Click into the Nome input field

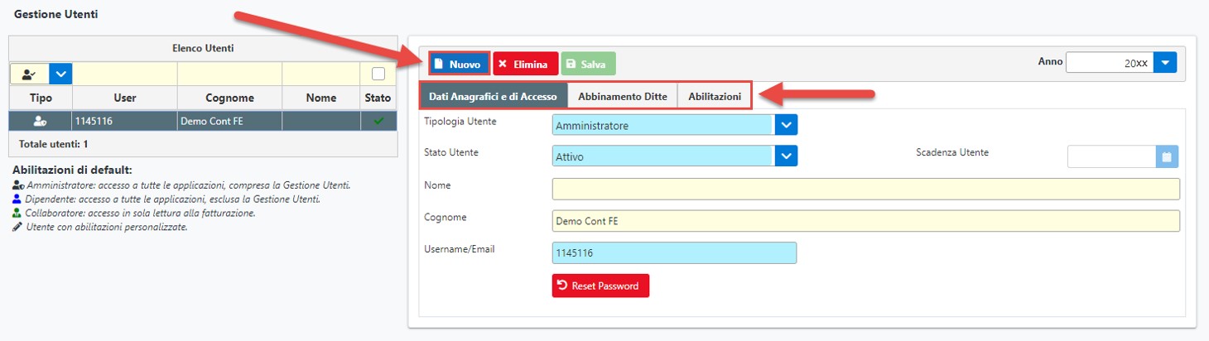click(865, 189)
